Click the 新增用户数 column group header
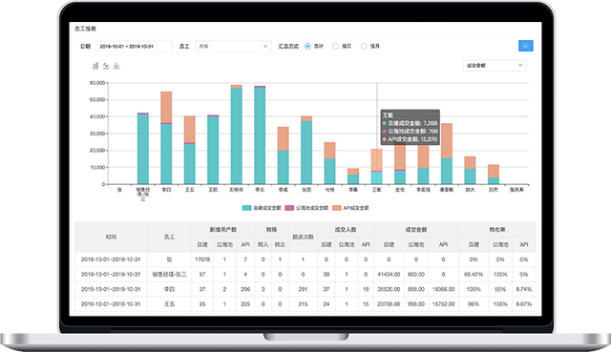Viewport: 611px width, 352px height. [x=222, y=230]
